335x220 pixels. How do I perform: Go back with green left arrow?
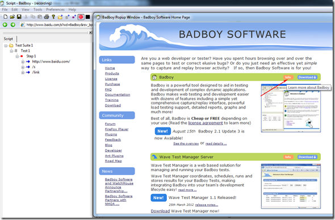pyautogui.click(x=5, y=25)
